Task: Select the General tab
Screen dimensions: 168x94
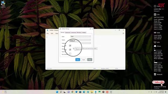Action: (x=62, y=32)
